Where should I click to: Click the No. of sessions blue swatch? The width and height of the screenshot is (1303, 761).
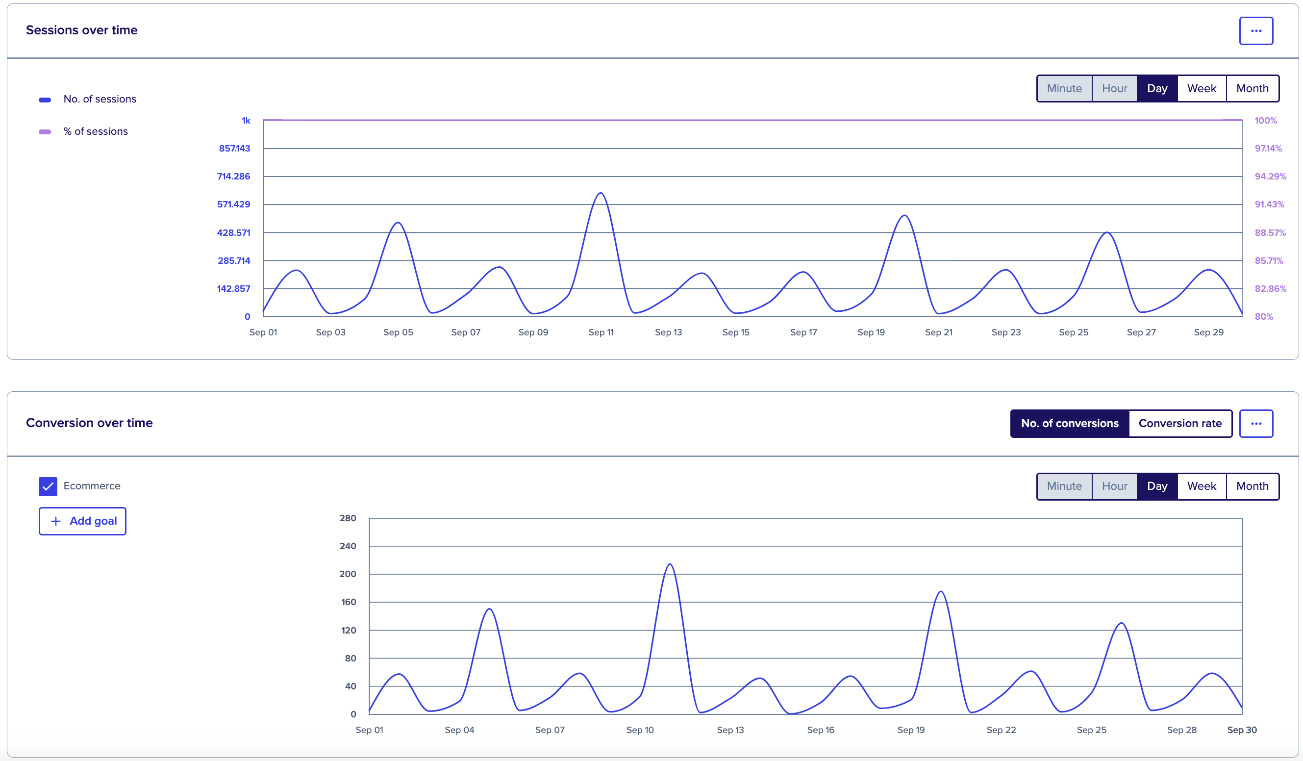[x=45, y=100]
